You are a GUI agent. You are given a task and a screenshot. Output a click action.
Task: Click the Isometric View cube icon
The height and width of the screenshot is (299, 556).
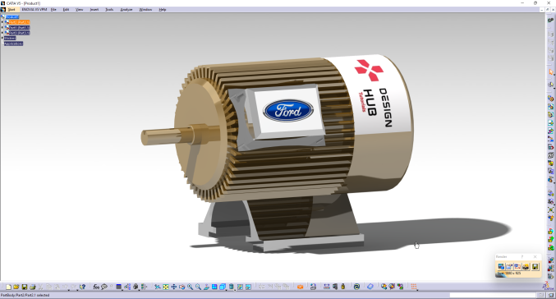tap(223, 287)
